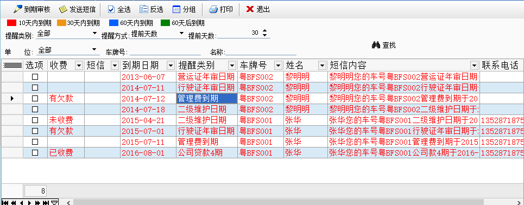The height and width of the screenshot is (205, 524).
Task: Go to previous record in navigator
Action: (x=21, y=203)
